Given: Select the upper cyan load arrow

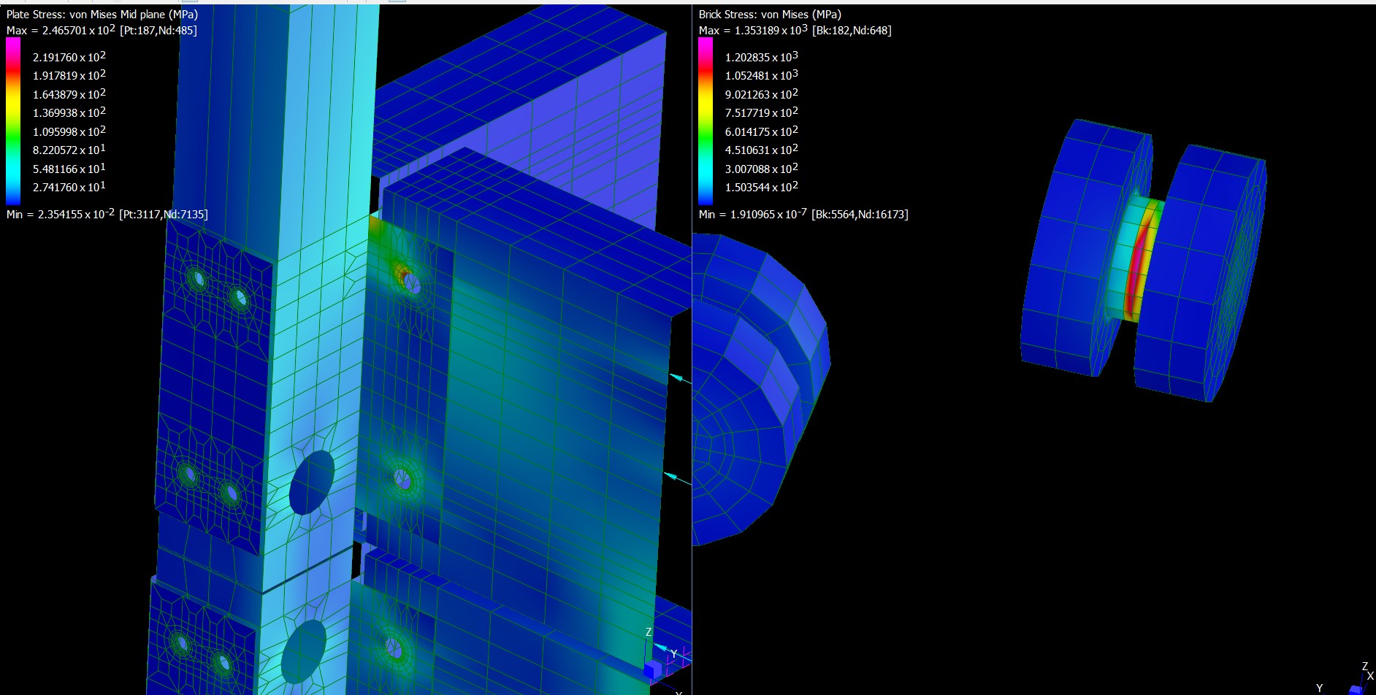Looking at the screenshot, I should [x=680, y=378].
